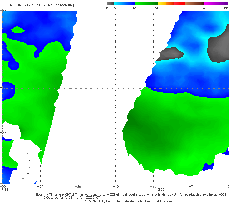This screenshot has height=203, width=231.
Task: Click the magenta-purple 64–80 color bar segment
Action: click(x=216, y=4)
